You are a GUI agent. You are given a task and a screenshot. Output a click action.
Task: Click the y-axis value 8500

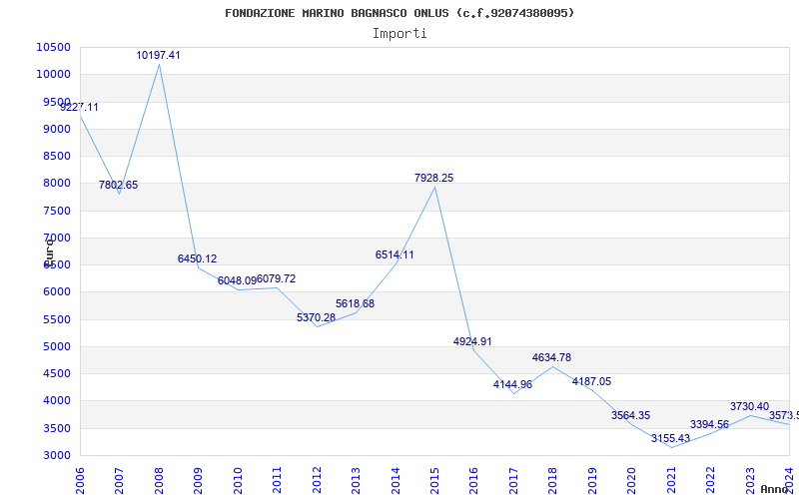point(56,156)
